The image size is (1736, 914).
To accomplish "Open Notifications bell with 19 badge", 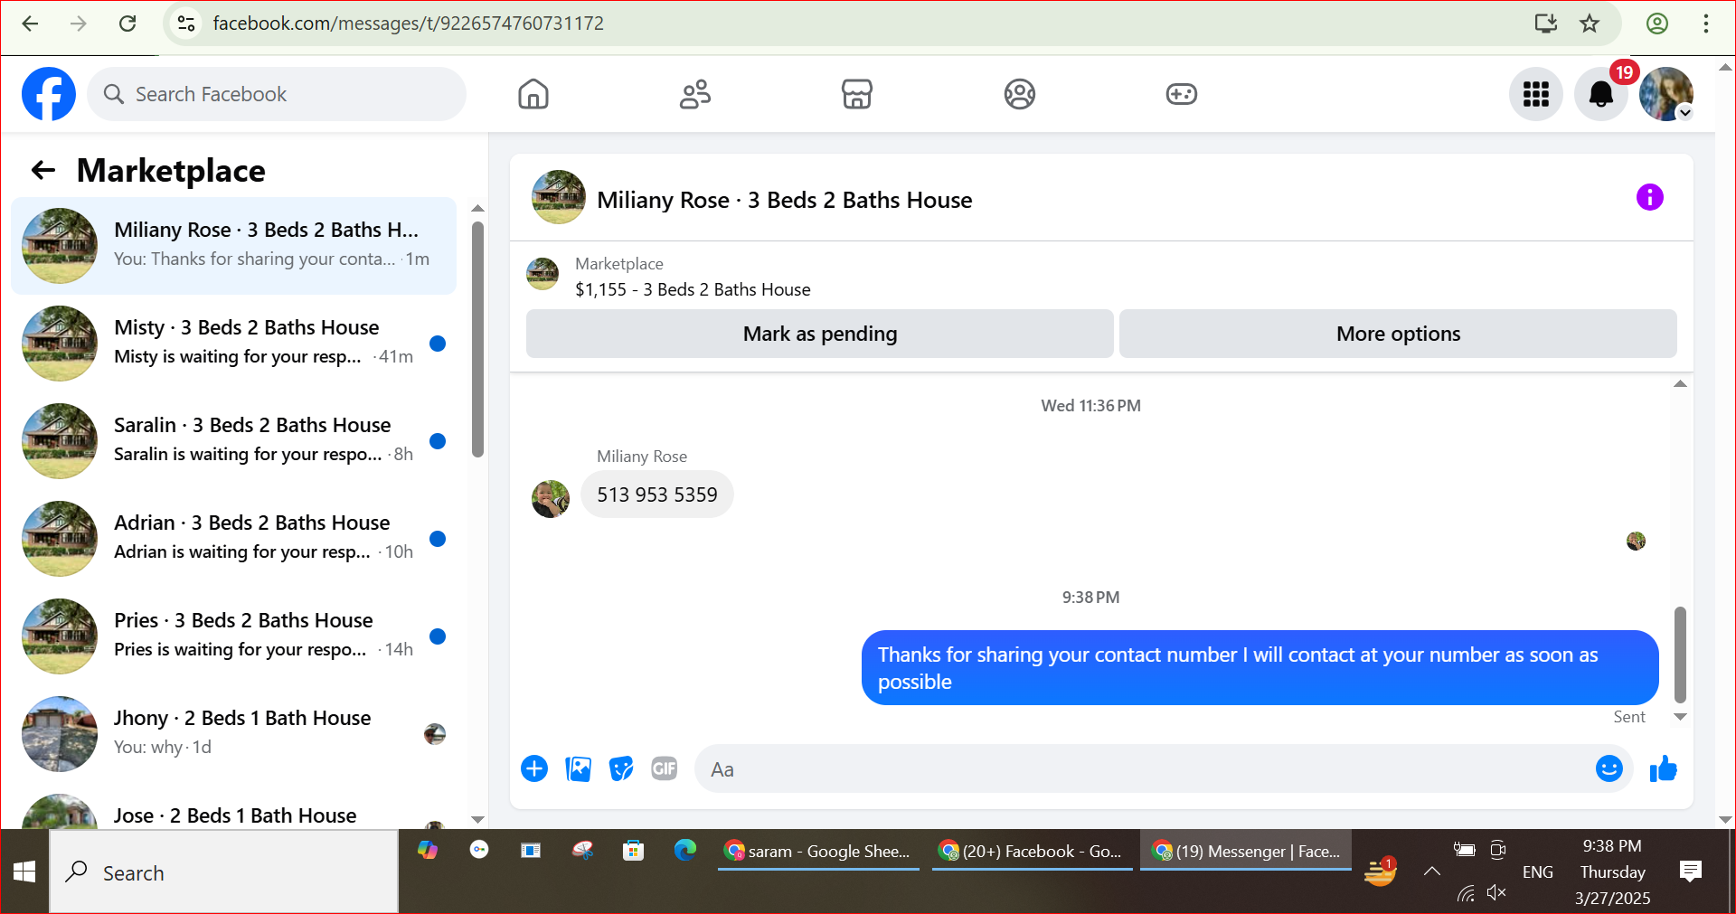I will point(1601,94).
